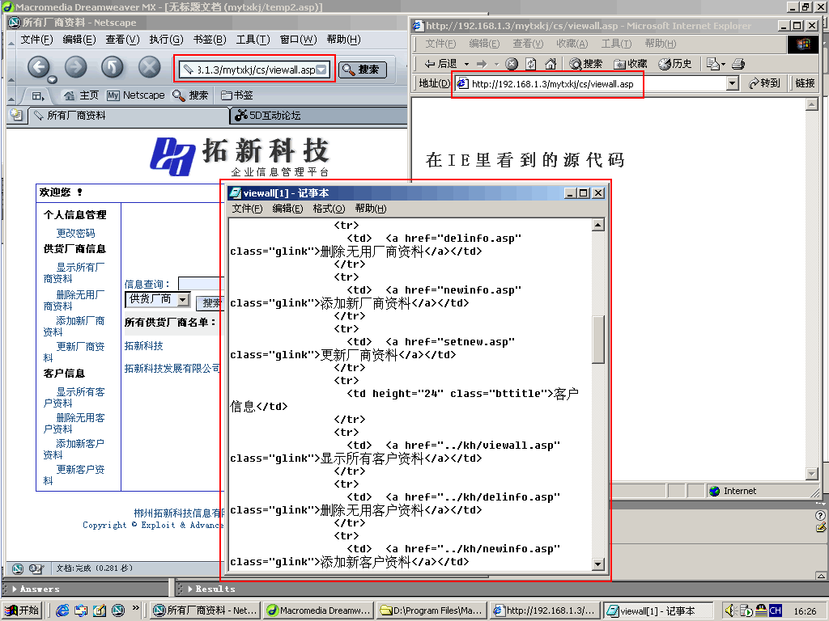Expand Dreamweaver Results panel
Screen dimensions: 829x621
[x=211, y=589]
